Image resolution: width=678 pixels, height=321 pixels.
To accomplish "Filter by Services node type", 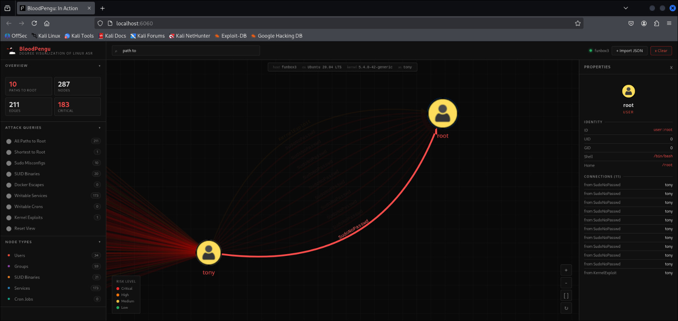I will click(53, 288).
